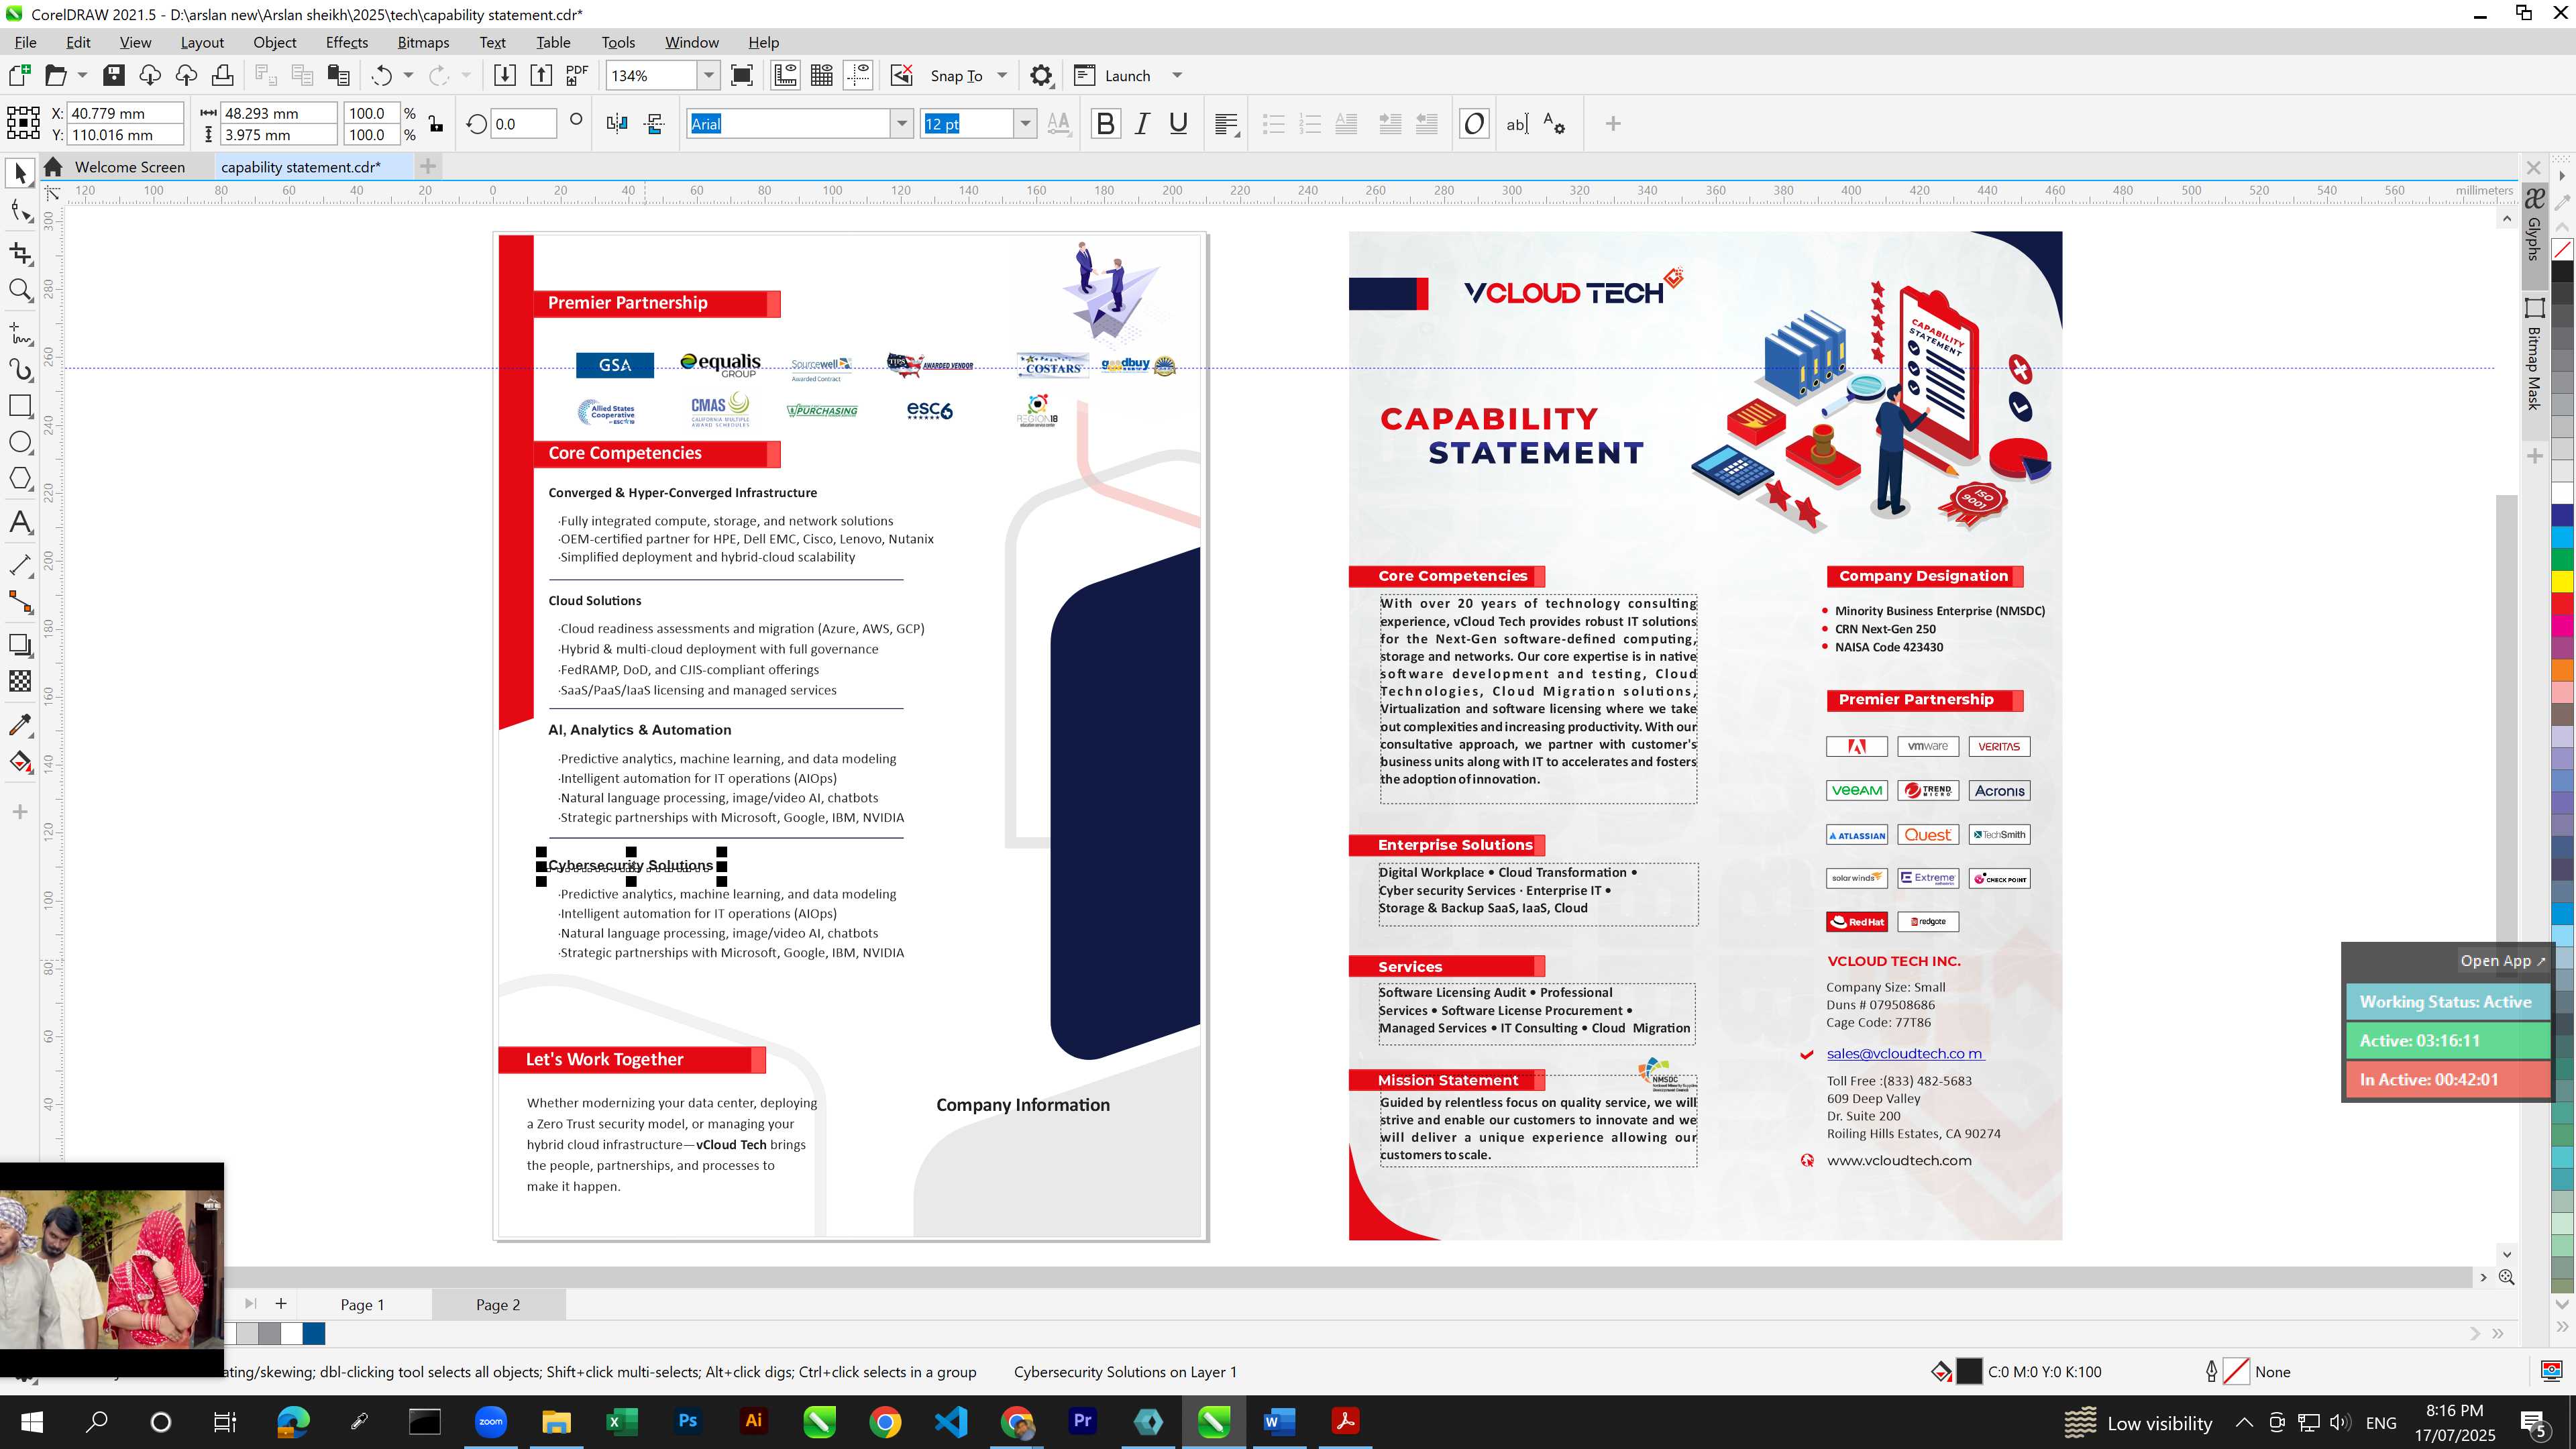The height and width of the screenshot is (1449, 2576).
Task: Select the Text tool in the toolbox
Action: click(x=20, y=522)
